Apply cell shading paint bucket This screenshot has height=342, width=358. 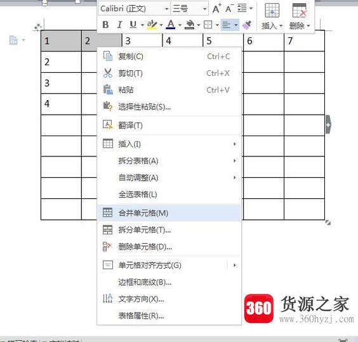coord(190,25)
